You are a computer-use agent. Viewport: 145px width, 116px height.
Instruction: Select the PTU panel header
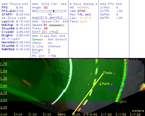(111, 4)
